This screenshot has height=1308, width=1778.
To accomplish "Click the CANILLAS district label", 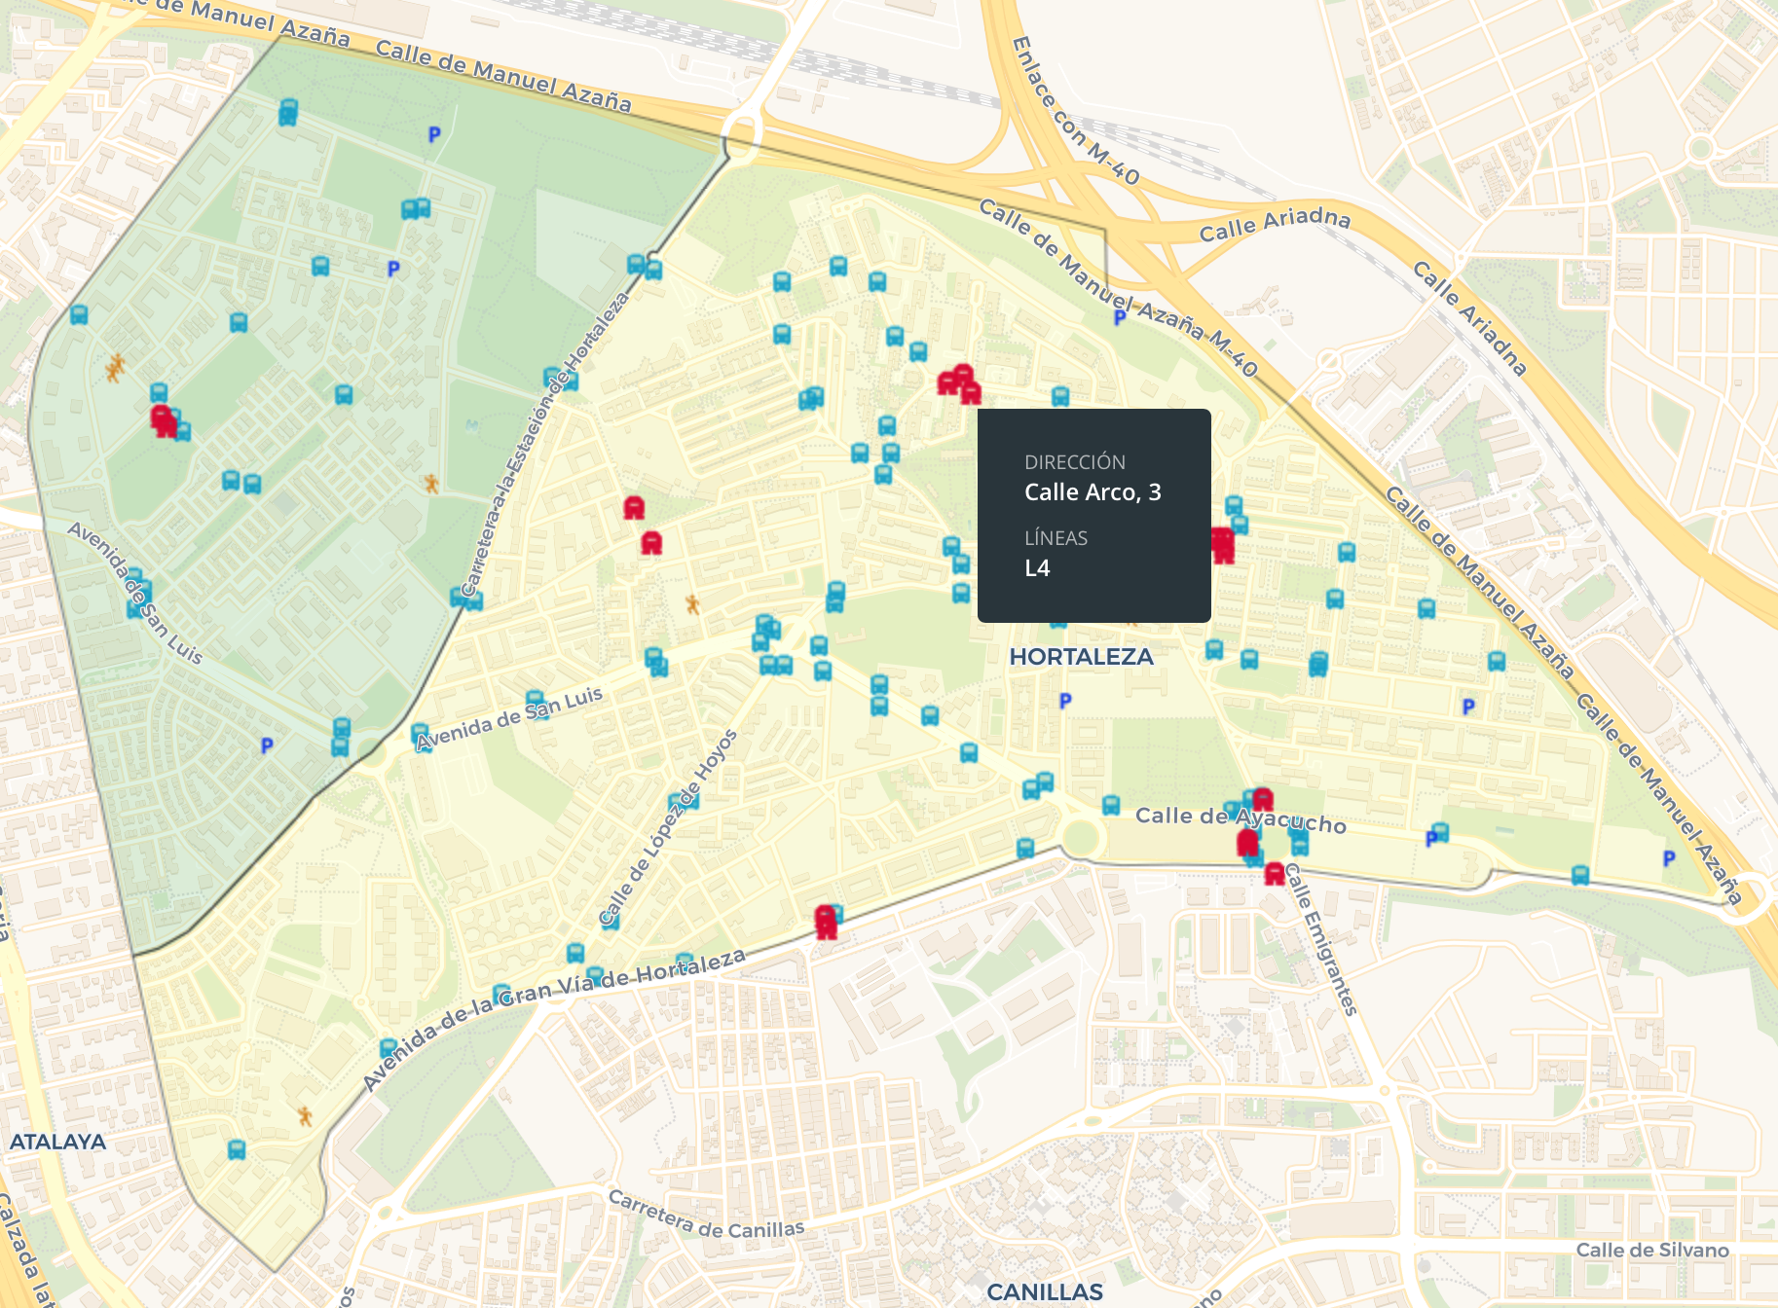I will pos(1044,1291).
